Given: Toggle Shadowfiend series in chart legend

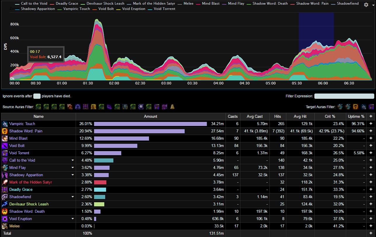Looking at the screenshot, I should click(347, 4).
